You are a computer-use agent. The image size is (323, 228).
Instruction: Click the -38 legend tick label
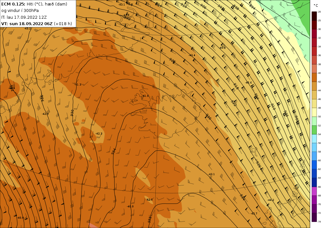point(319,64)
